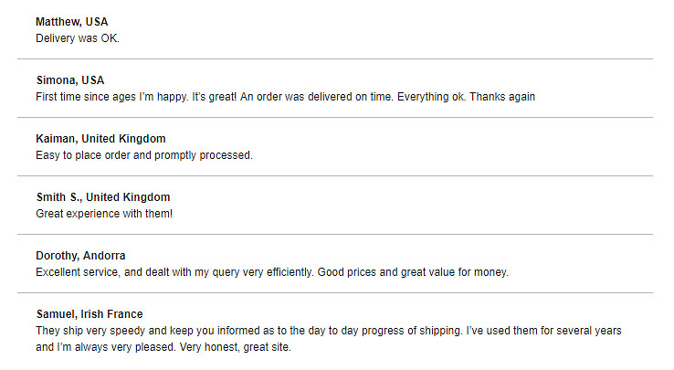Click the phrase 'Thanks again' in Simona's review

[x=502, y=97]
